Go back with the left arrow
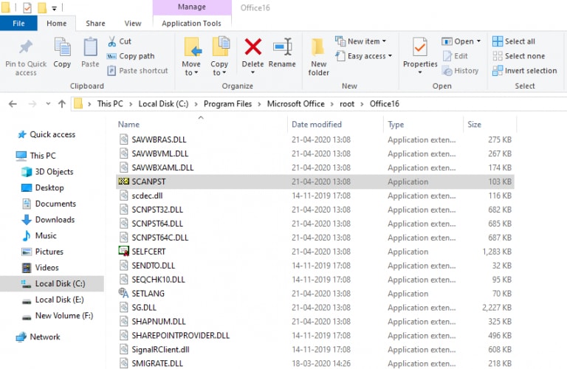567x369 pixels. coord(13,104)
